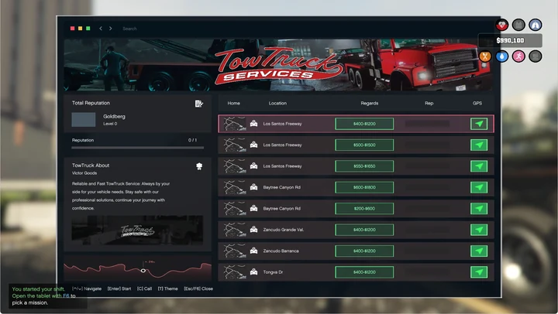558x314 pixels.
Task: Click the Search field in top bar
Action: pyautogui.click(x=129, y=29)
